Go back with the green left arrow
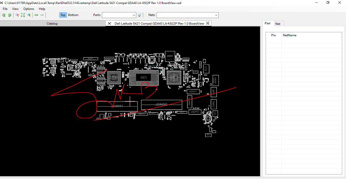This screenshot has height=179, width=346. point(36,15)
